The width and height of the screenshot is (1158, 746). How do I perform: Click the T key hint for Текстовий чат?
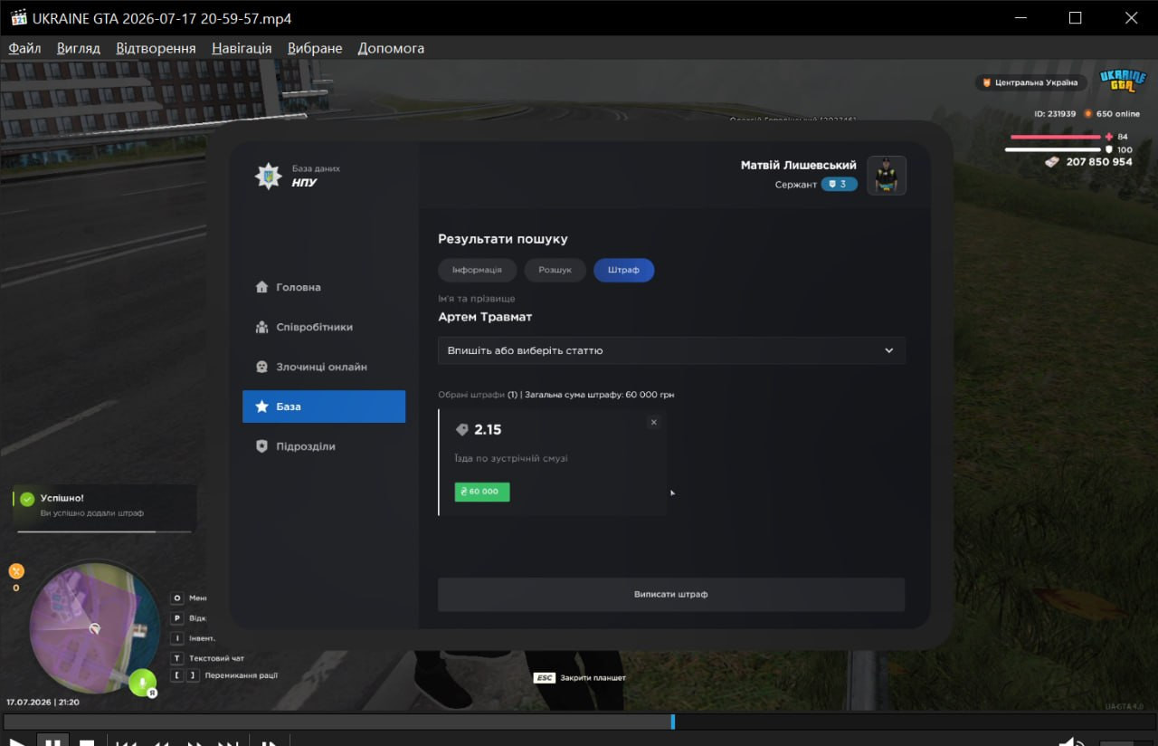[177, 658]
